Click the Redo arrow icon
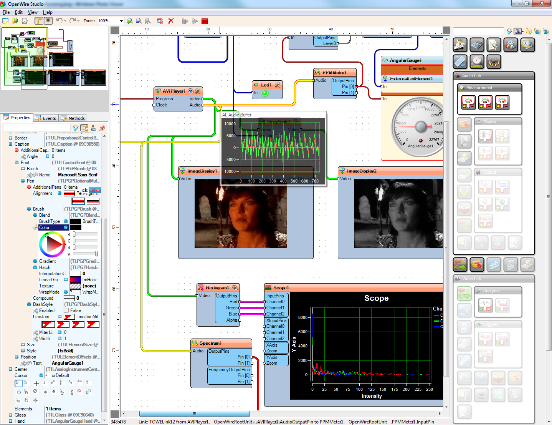Viewport: 552px width, 425px height. [x=73, y=20]
